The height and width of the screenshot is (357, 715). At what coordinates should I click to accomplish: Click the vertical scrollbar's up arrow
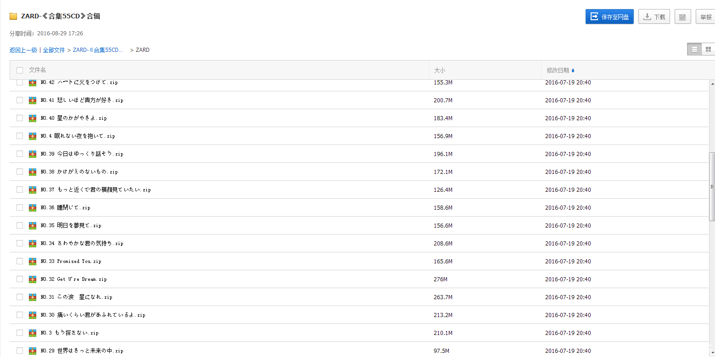click(712, 84)
